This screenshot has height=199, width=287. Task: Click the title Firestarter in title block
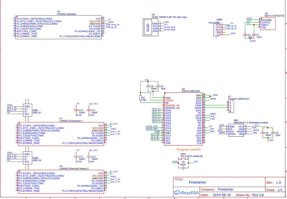point(198,182)
